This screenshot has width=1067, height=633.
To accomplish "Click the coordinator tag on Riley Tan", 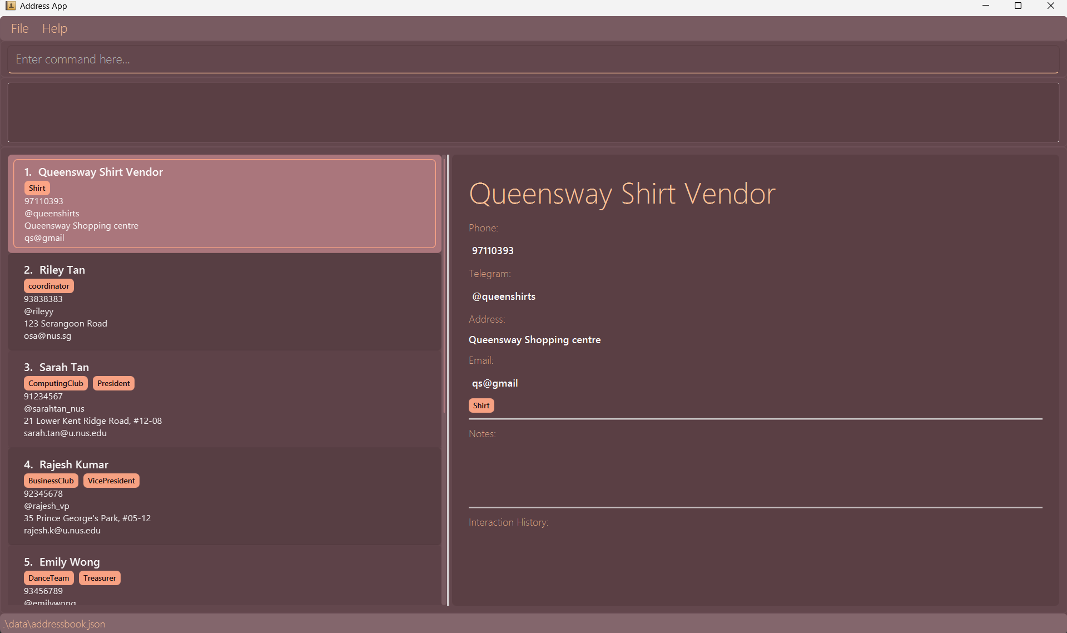I will [x=49, y=286].
